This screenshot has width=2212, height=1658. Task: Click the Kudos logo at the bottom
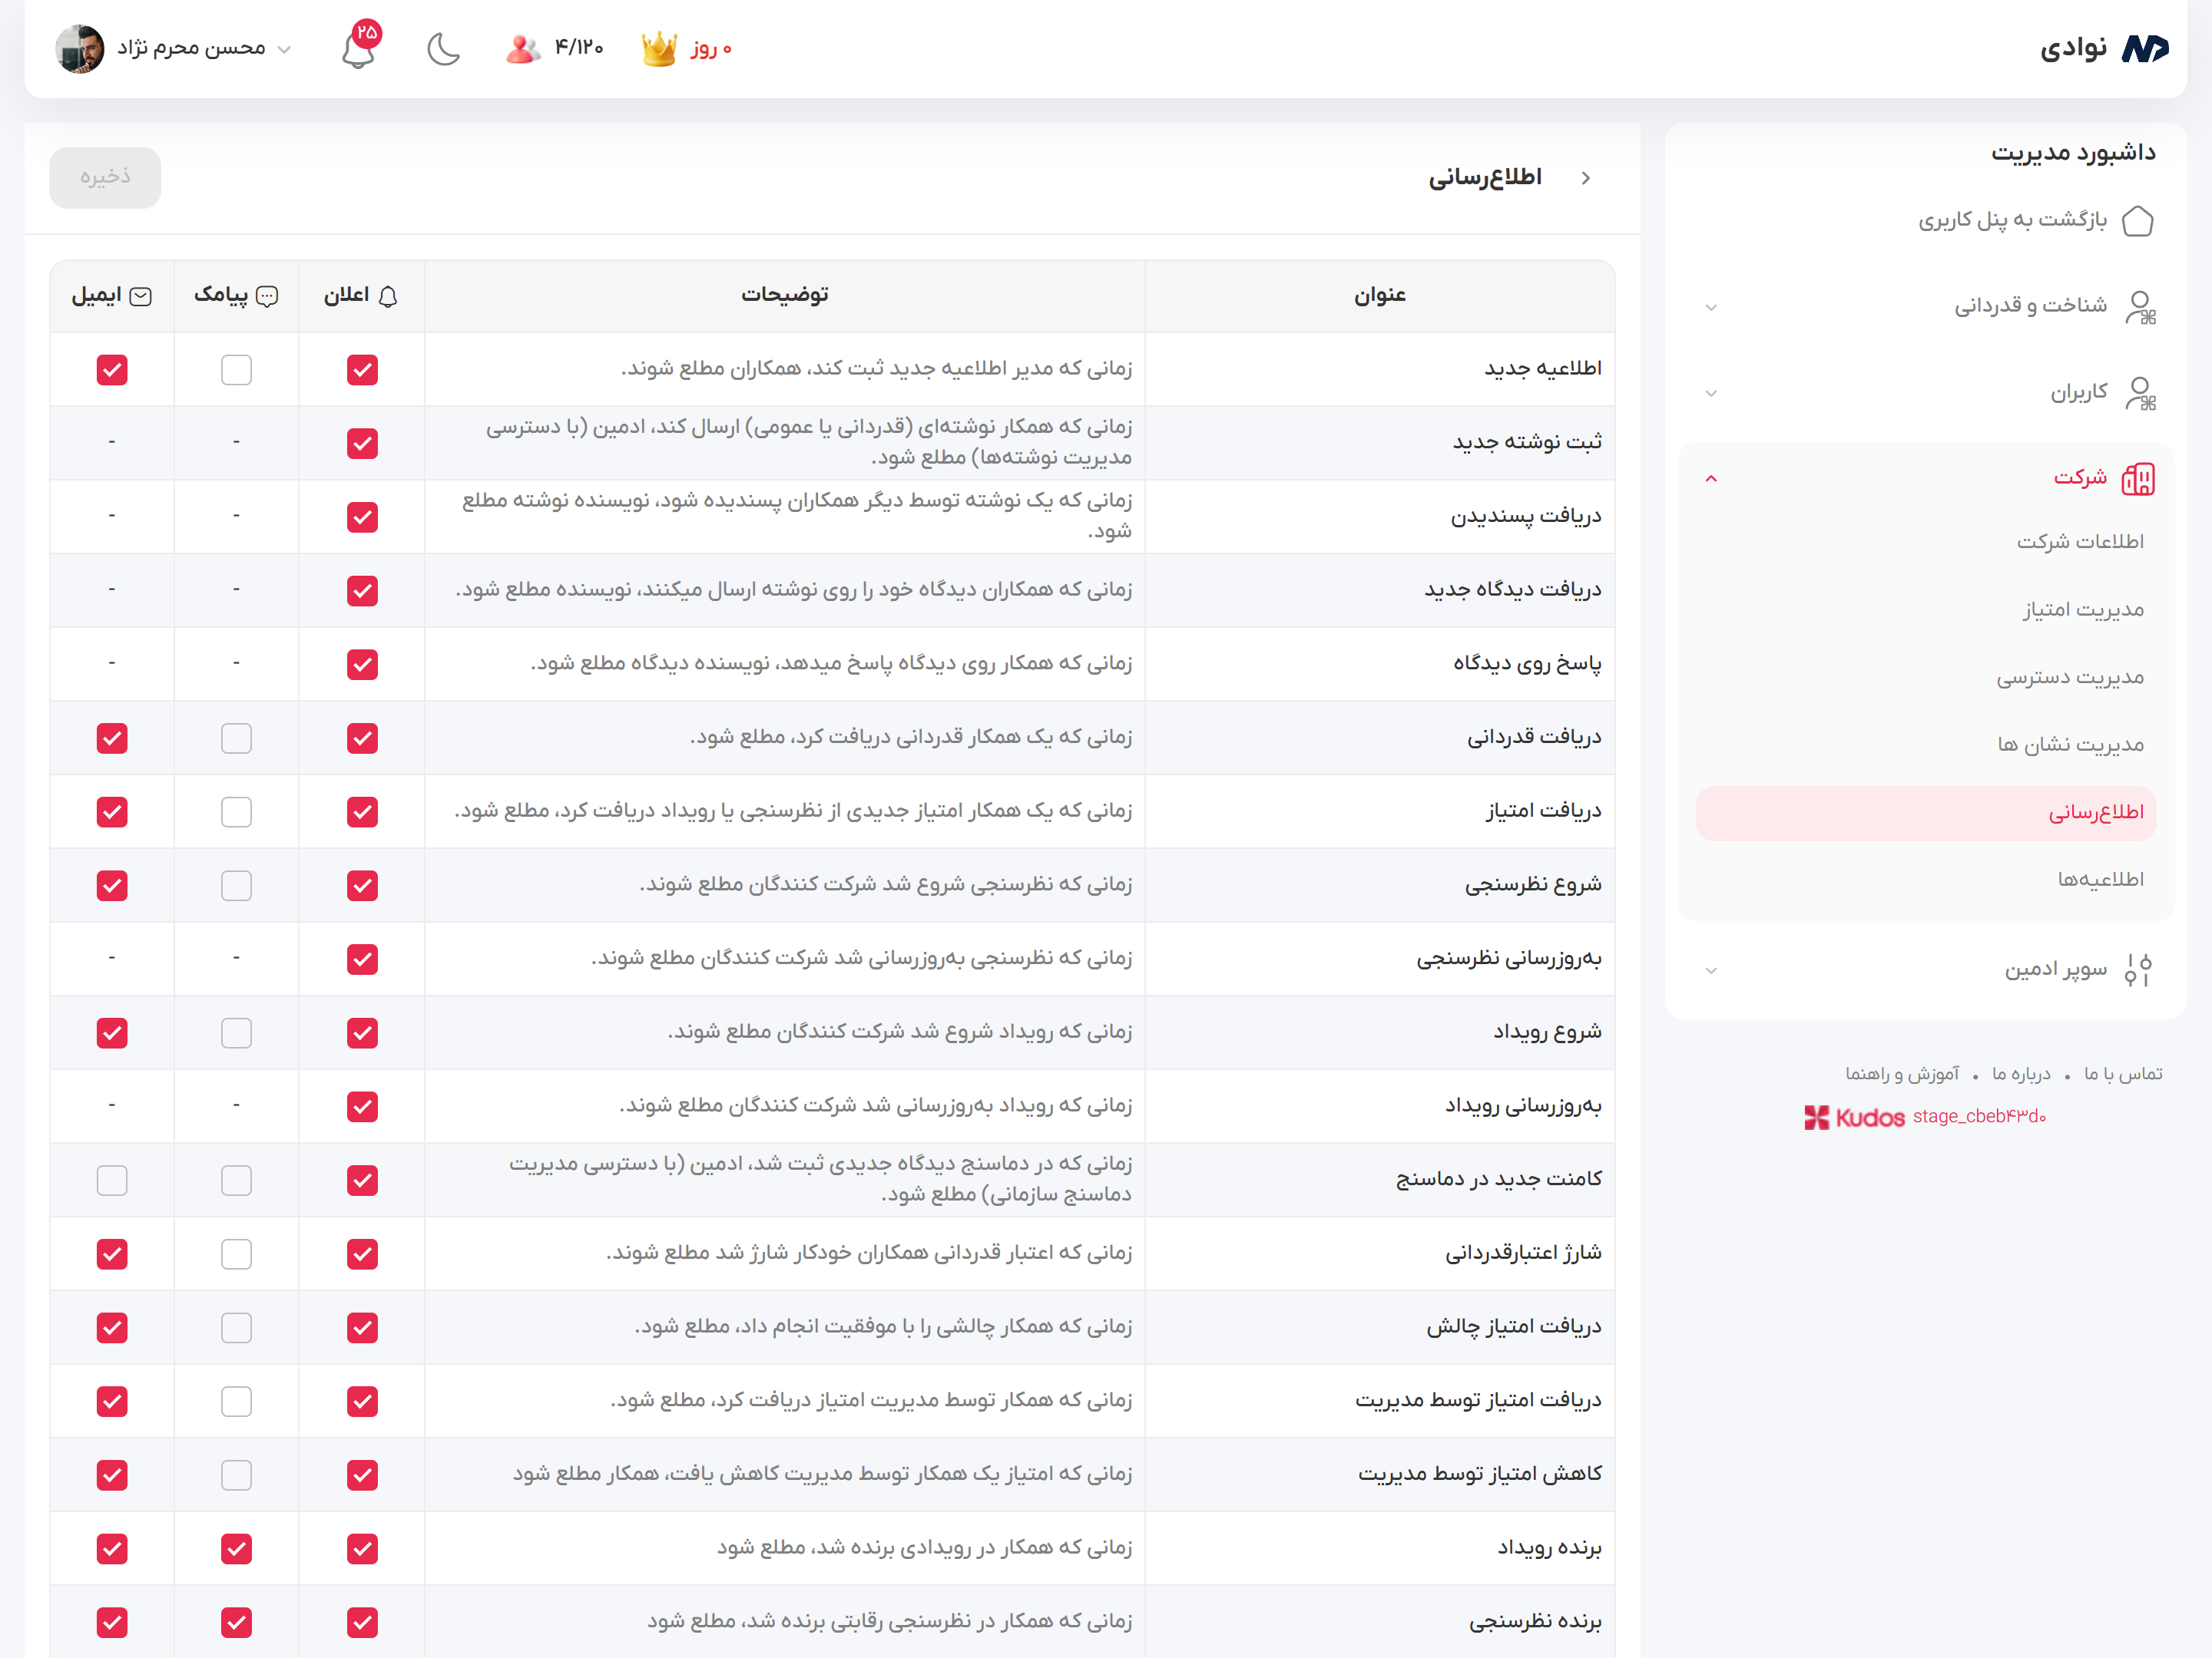pyautogui.click(x=1856, y=1118)
